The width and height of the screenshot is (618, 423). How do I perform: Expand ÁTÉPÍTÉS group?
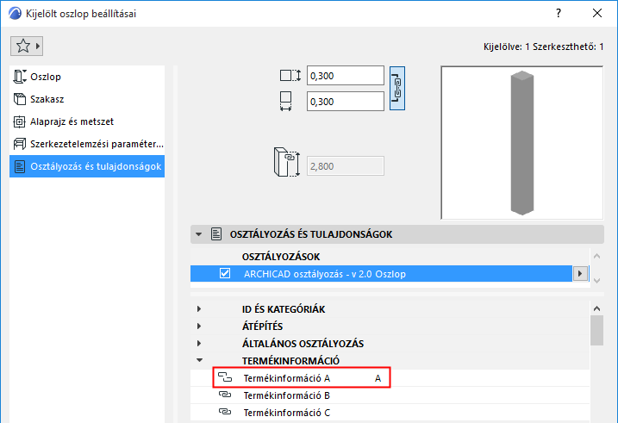[199, 327]
